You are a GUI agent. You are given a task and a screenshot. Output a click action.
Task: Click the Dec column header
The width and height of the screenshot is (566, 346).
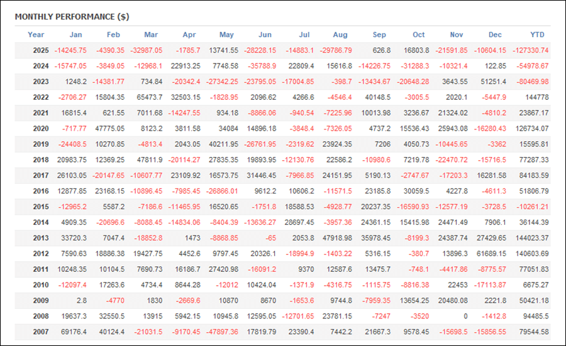496,35
